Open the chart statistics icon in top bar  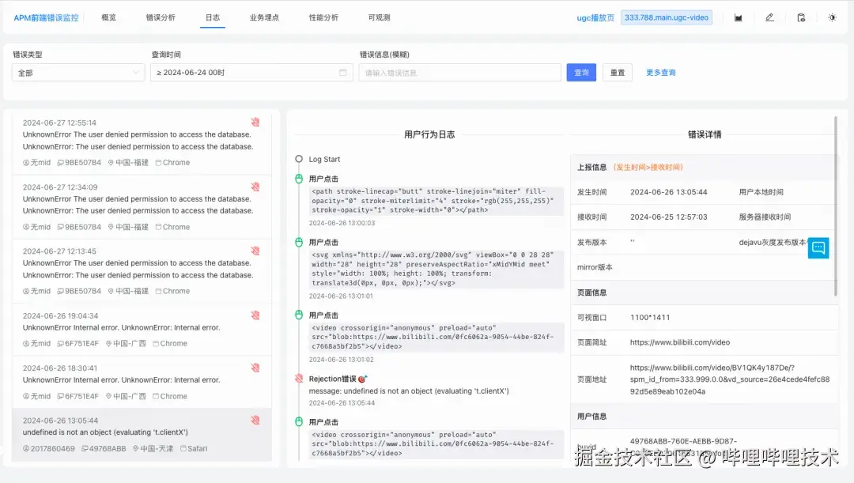[x=738, y=17]
